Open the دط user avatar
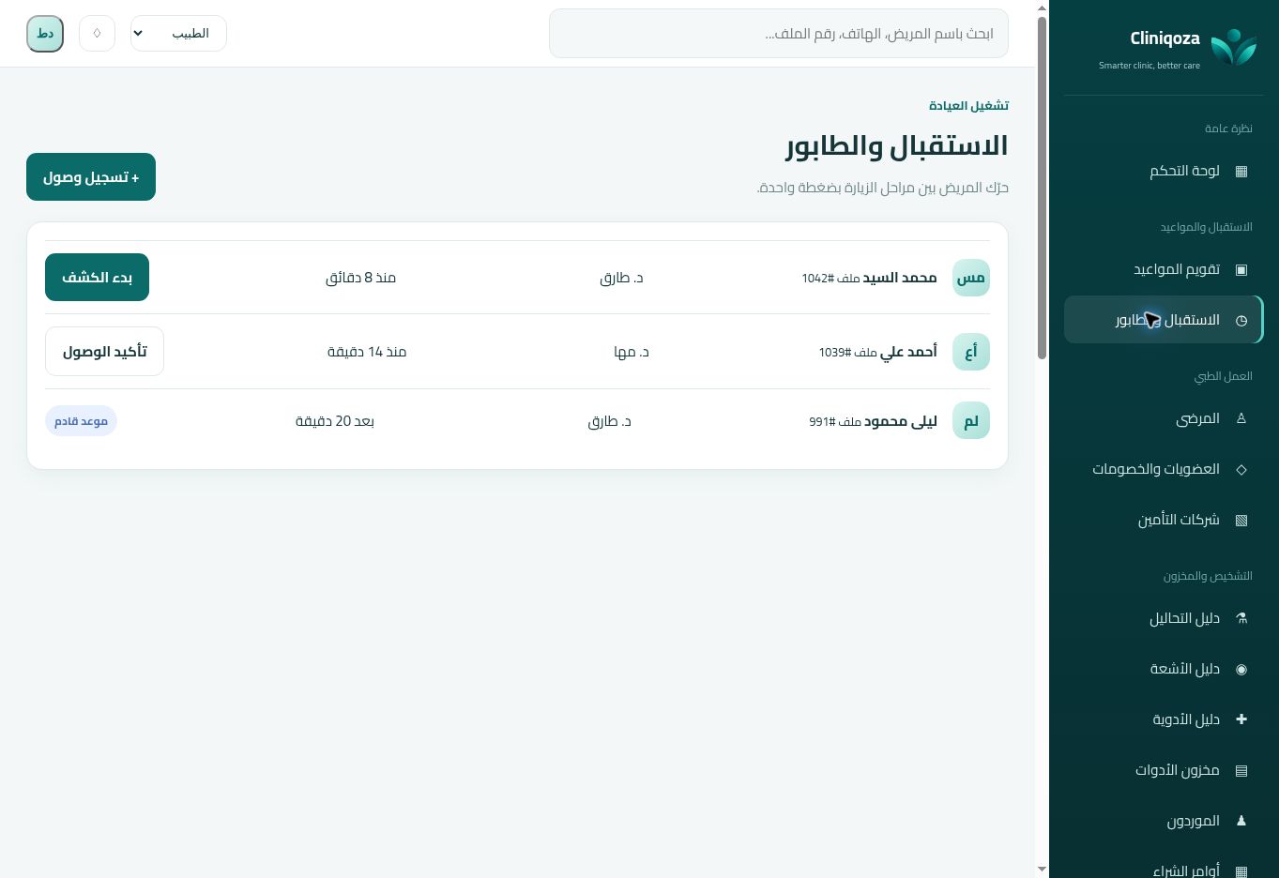 45,34
